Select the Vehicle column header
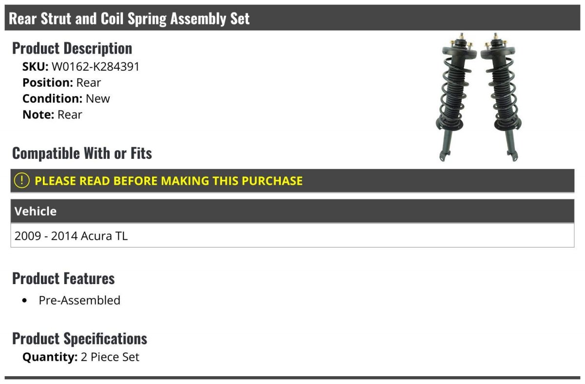The width and height of the screenshot is (585, 384). (x=292, y=211)
